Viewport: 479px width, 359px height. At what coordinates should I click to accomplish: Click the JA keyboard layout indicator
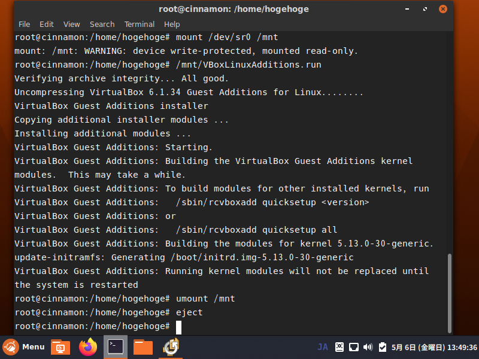point(323,347)
